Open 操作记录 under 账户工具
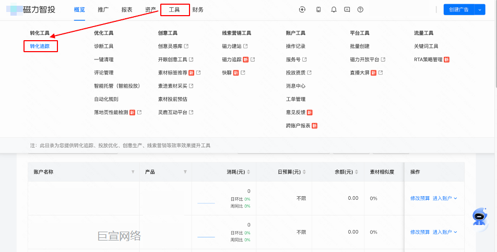The height and width of the screenshot is (252, 497). coord(295,46)
